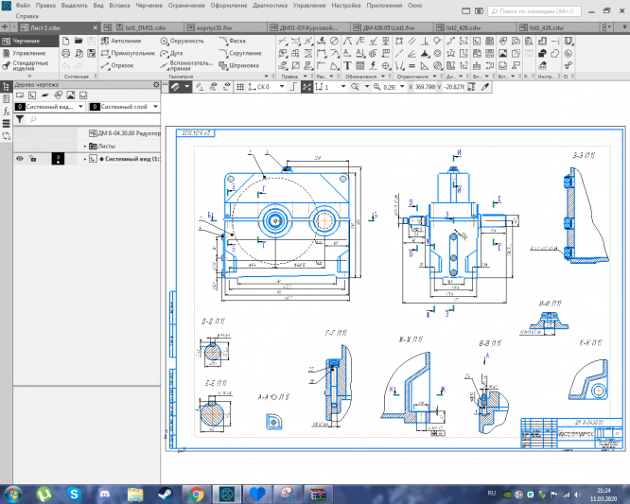Image resolution: width=630 pixels, height=504 pixels.
Task: Click the Управление toolset button
Action: coord(26,54)
